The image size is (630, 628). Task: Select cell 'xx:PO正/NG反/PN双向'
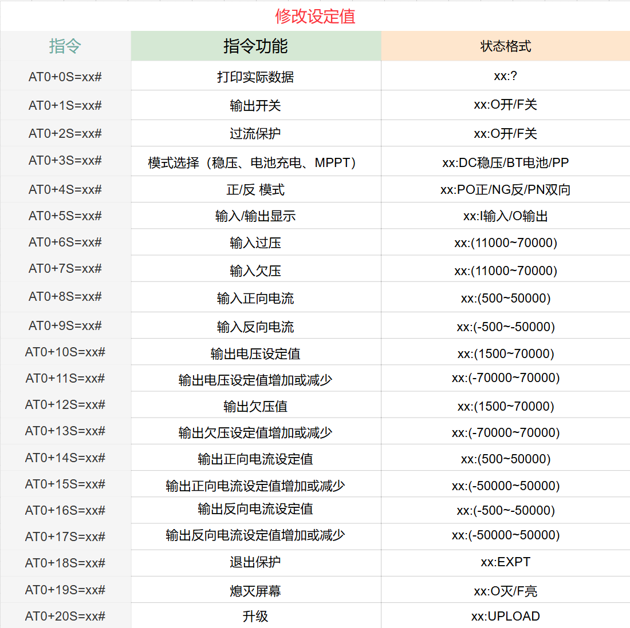(506, 189)
